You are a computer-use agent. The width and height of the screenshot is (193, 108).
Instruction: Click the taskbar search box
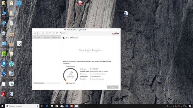22,106
